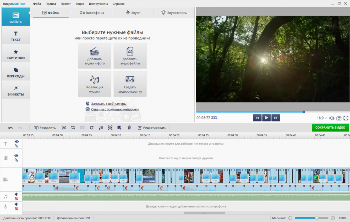Image resolution: width=350 pixels, height=222 pixels.
Task: Take a snapshot with camera icon
Action: 339,118
